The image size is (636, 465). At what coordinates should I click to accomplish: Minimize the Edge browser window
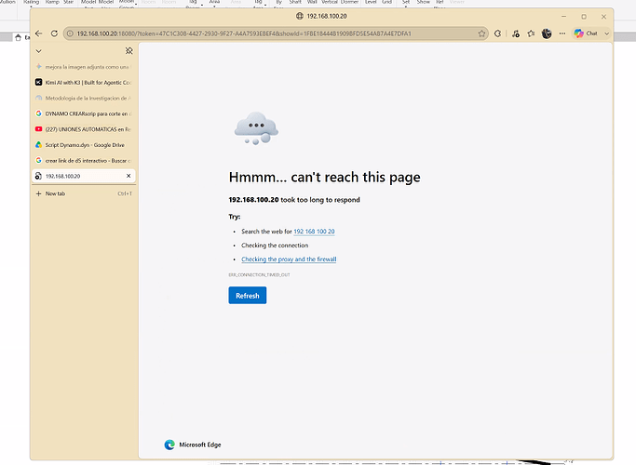(x=563, y=17)
